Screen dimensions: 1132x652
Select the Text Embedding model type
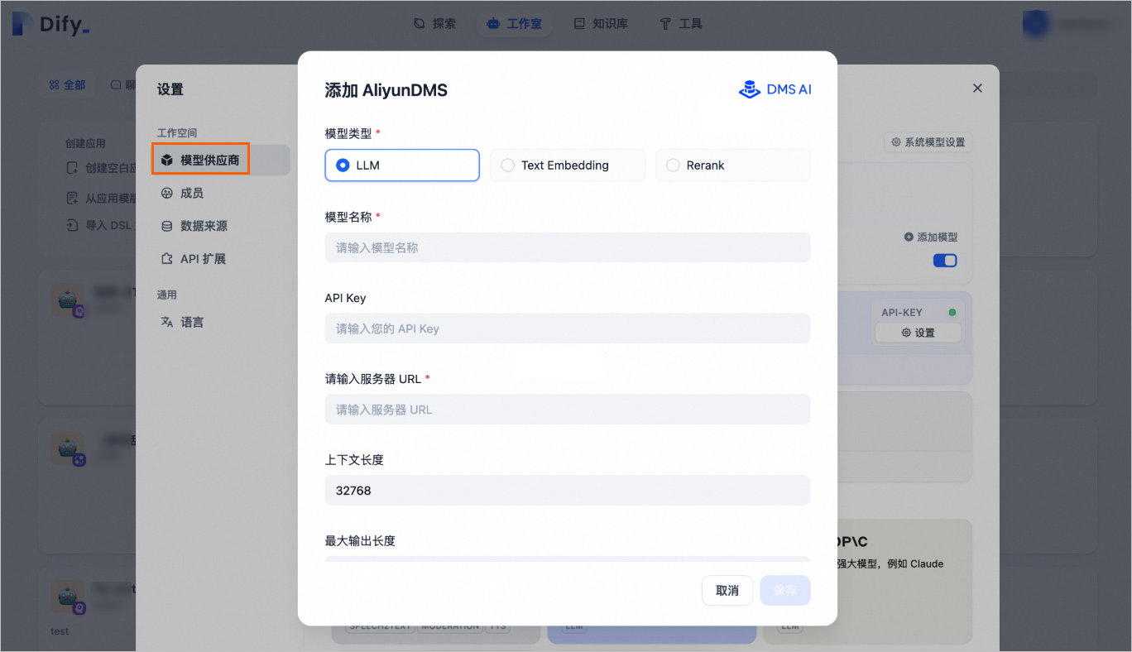pyautogui.click(x=506, y=165)
